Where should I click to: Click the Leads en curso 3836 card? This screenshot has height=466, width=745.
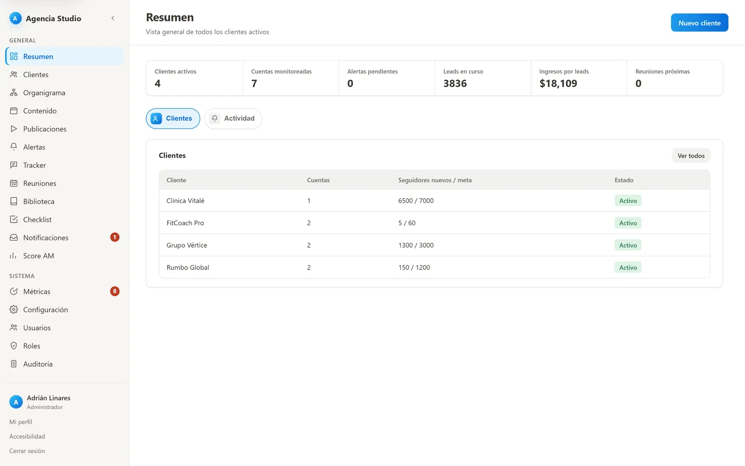tap(483, 78)
